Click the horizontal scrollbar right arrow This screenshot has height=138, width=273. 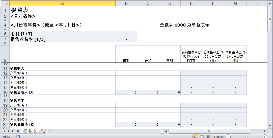[x=265, y=131]
